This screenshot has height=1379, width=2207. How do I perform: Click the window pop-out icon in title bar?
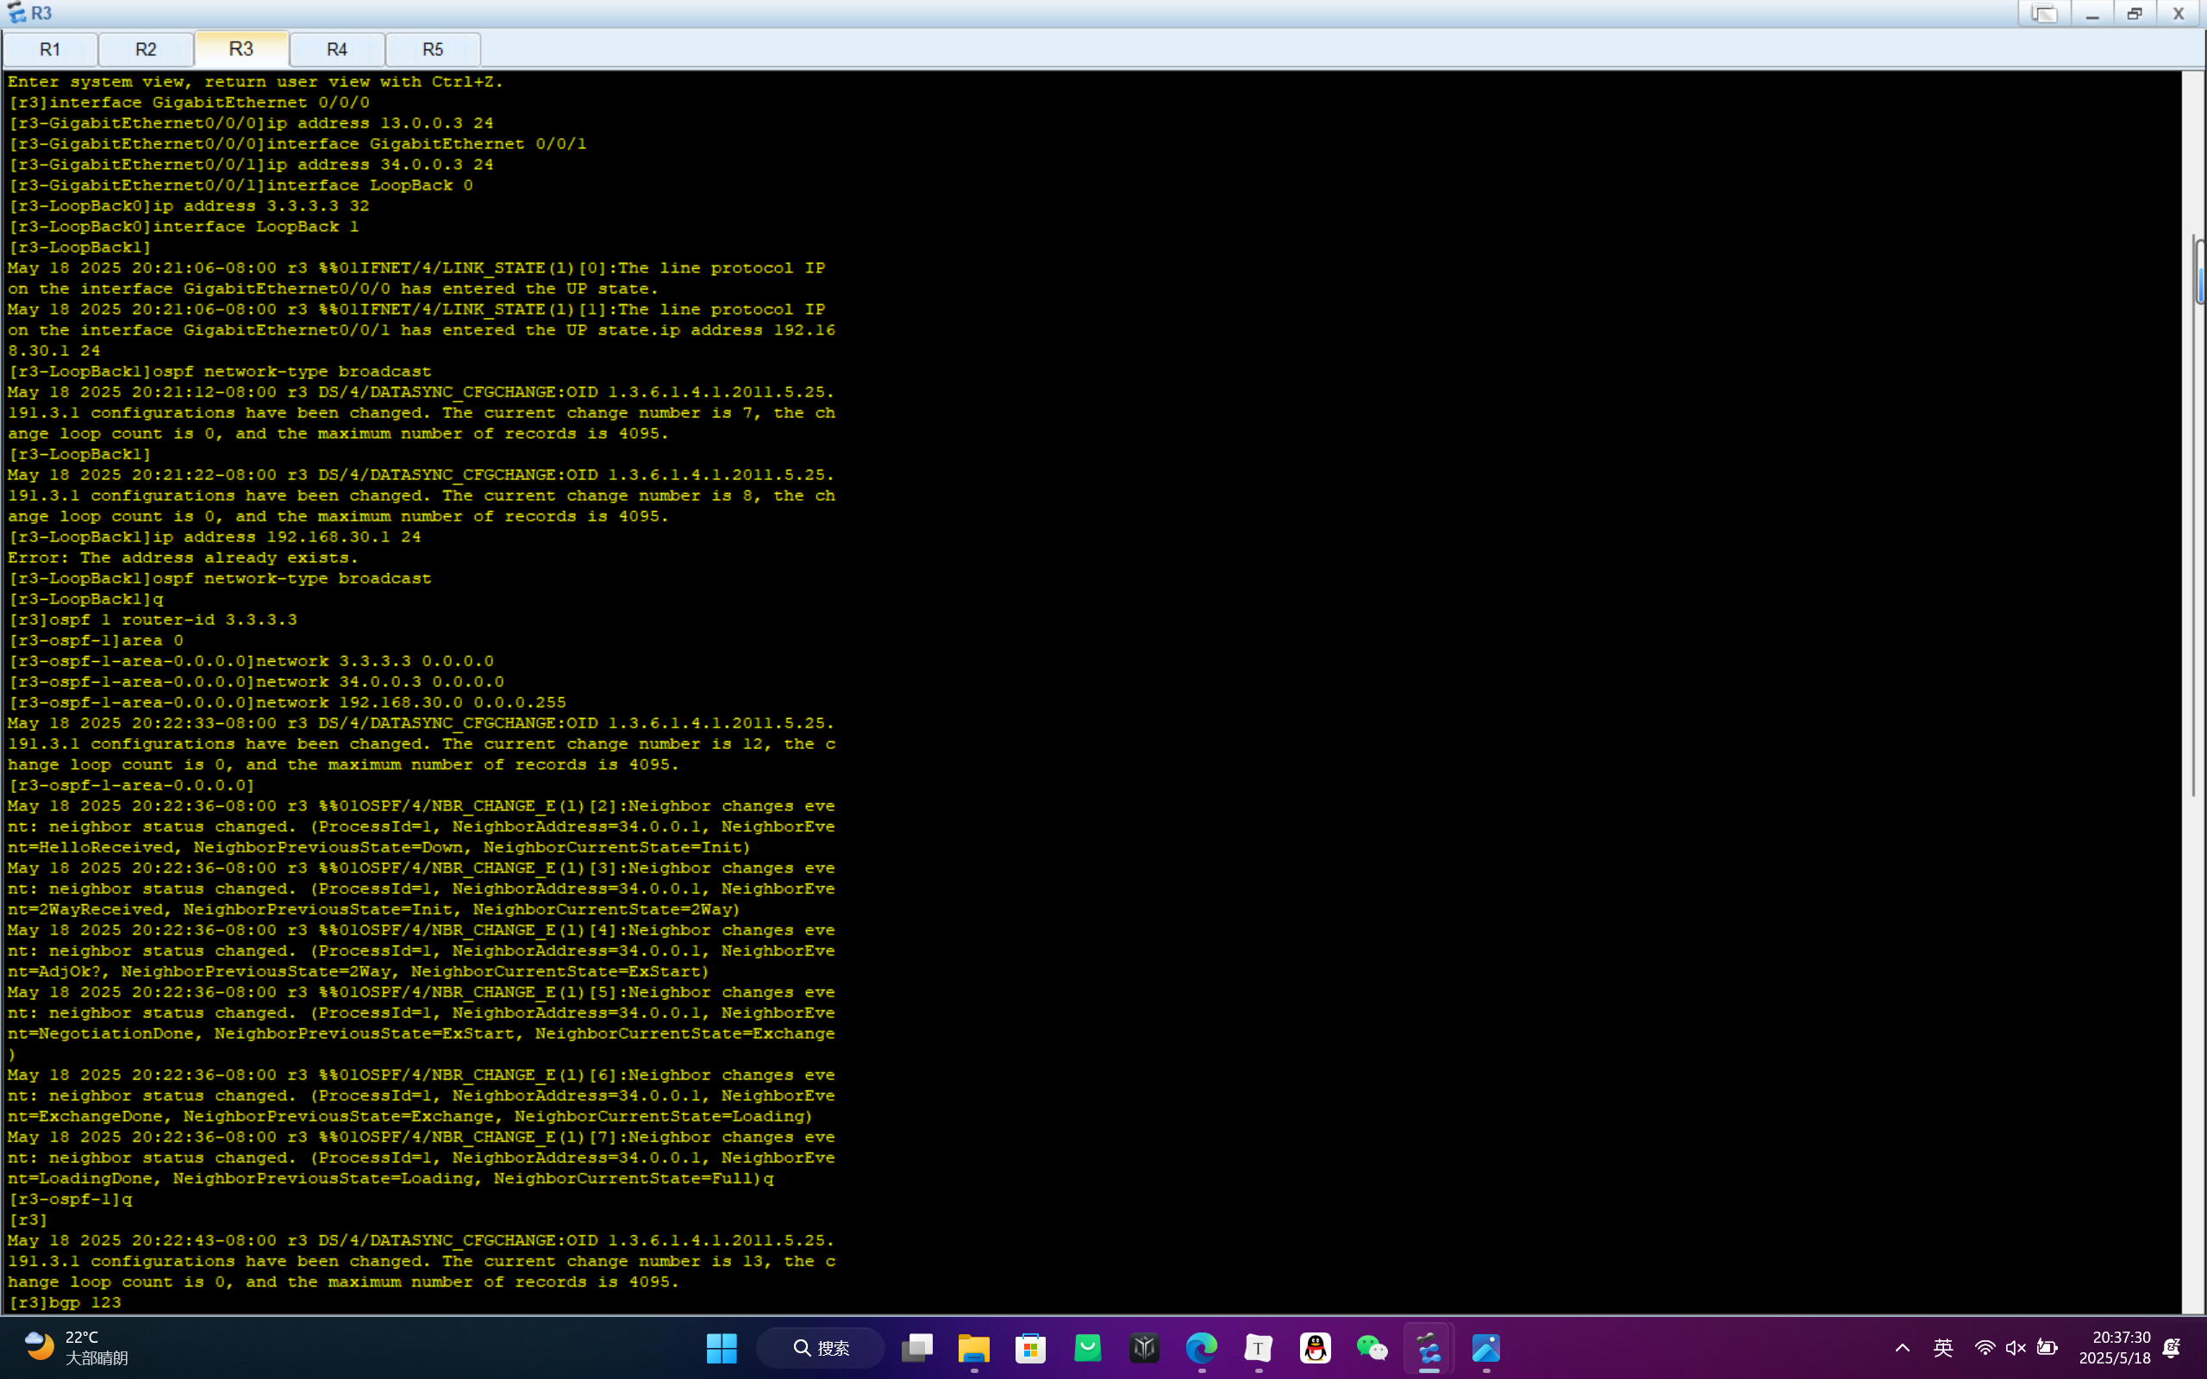click(x=2044, y=14)
